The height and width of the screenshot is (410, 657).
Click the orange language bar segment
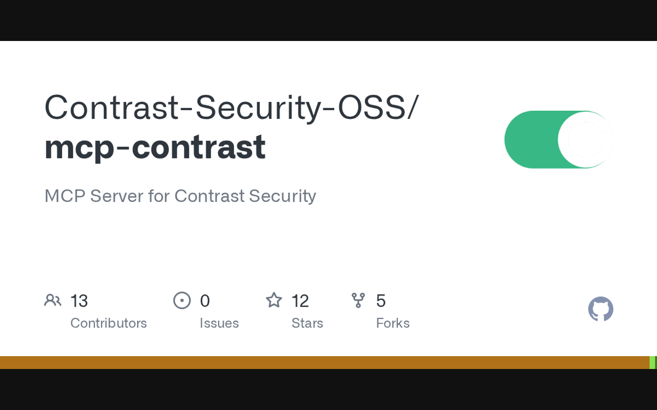coord(323,362)
